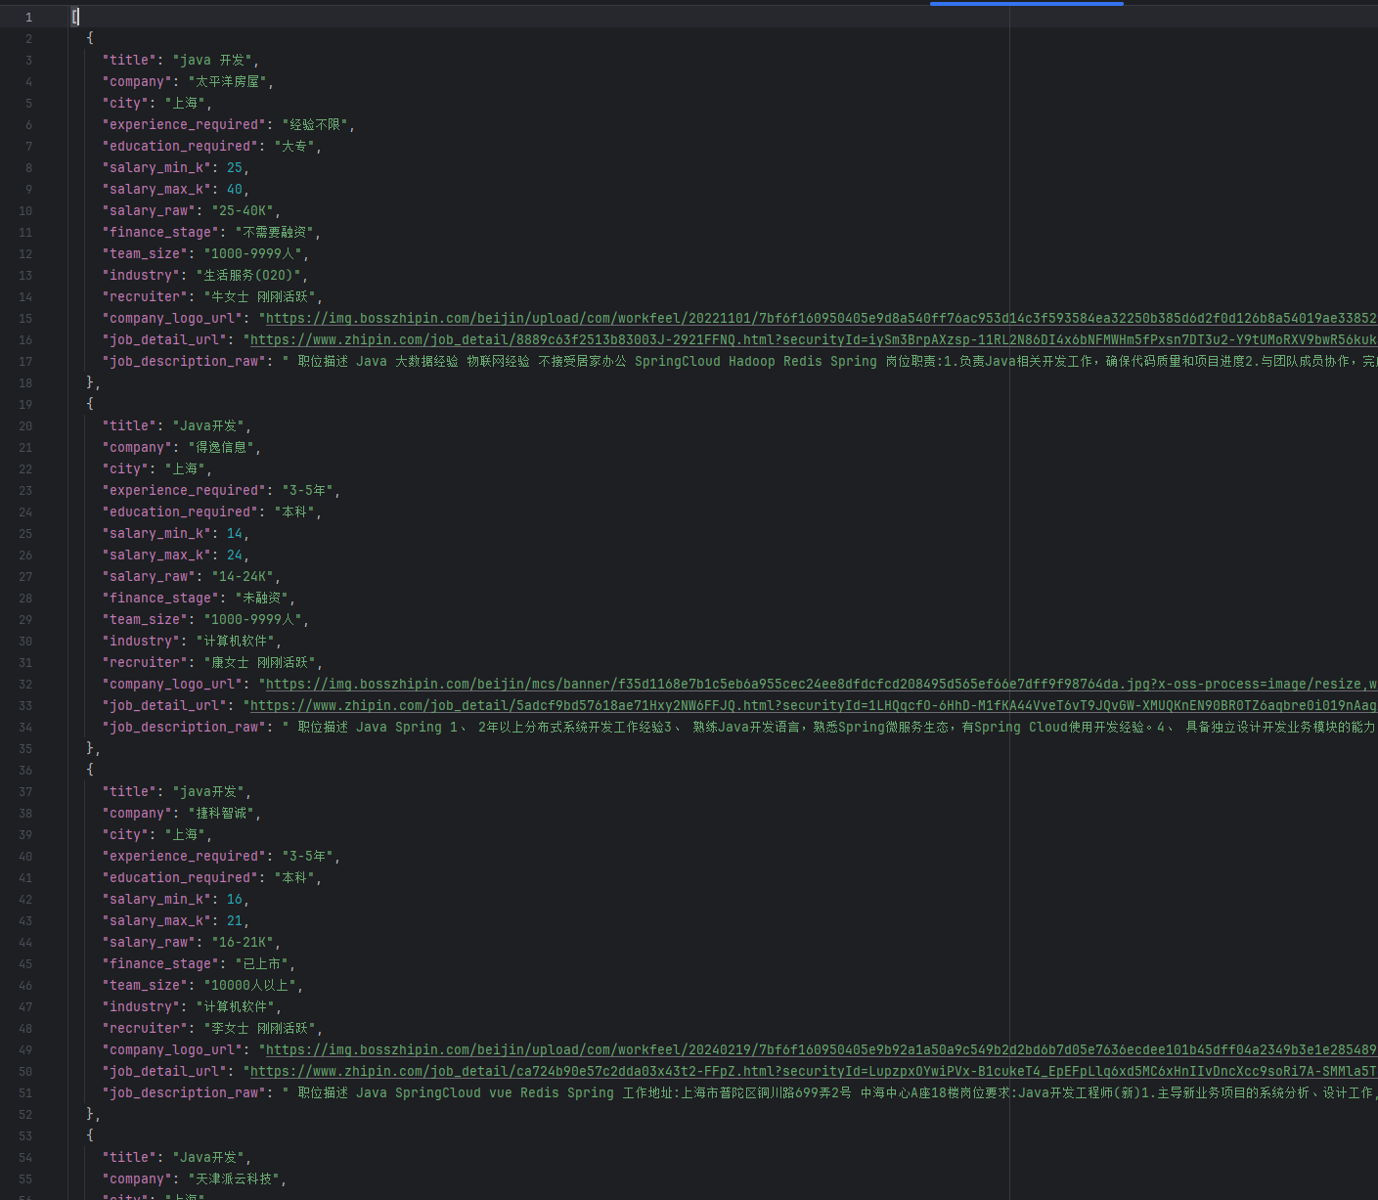Click the industry value "生活服务(O2O)"
The width and height of the screenshot is (1378, 1200).
(x=250, y=275)
